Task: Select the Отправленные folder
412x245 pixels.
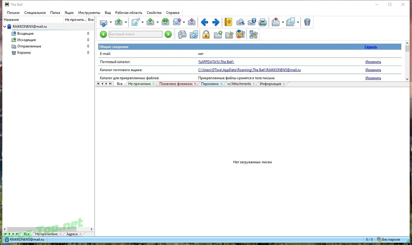Action: 29,46
